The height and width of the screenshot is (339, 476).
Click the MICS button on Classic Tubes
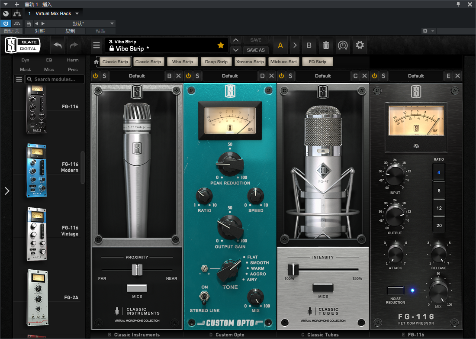(x=323, y=287)
